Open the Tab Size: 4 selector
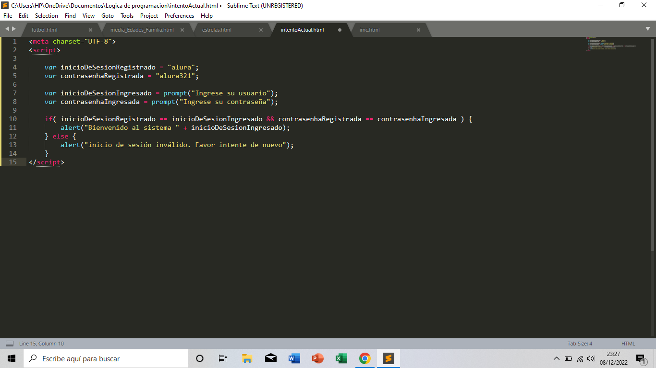Image resolution: width=656 pixels, height=368 pixels. point(580,344)
